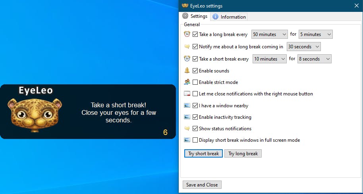Close the EyeLeo settings window
The width and height of the screenshot is (363, 194).
tap(357, 6)
